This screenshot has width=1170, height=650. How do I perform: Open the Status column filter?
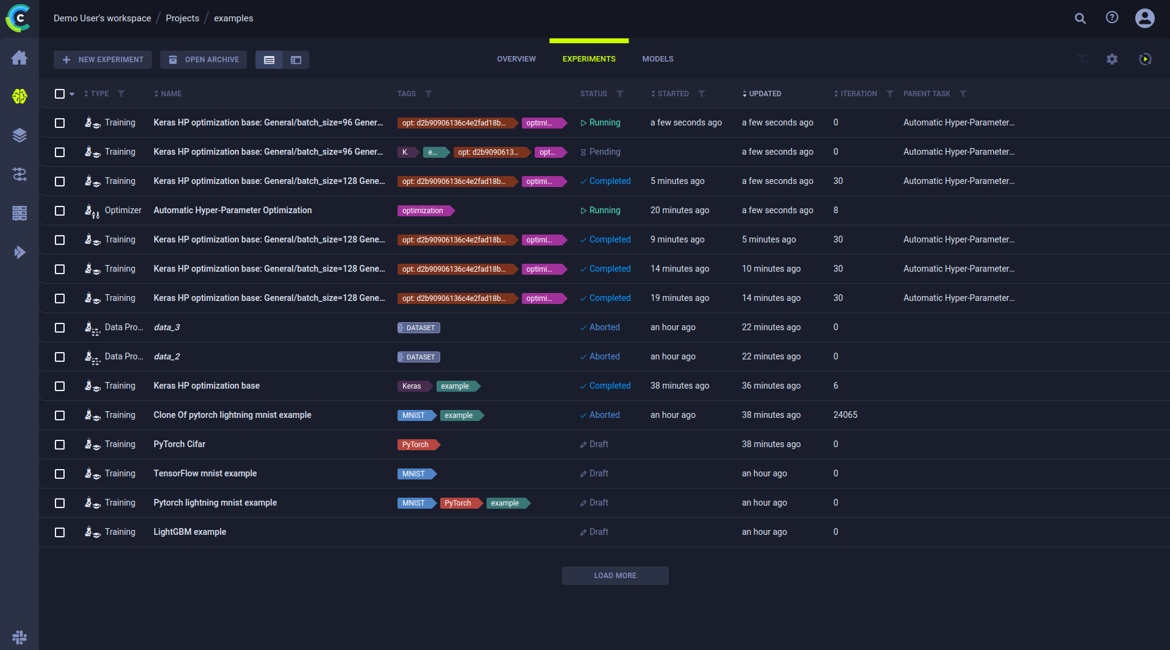click(x=619, y=94)
